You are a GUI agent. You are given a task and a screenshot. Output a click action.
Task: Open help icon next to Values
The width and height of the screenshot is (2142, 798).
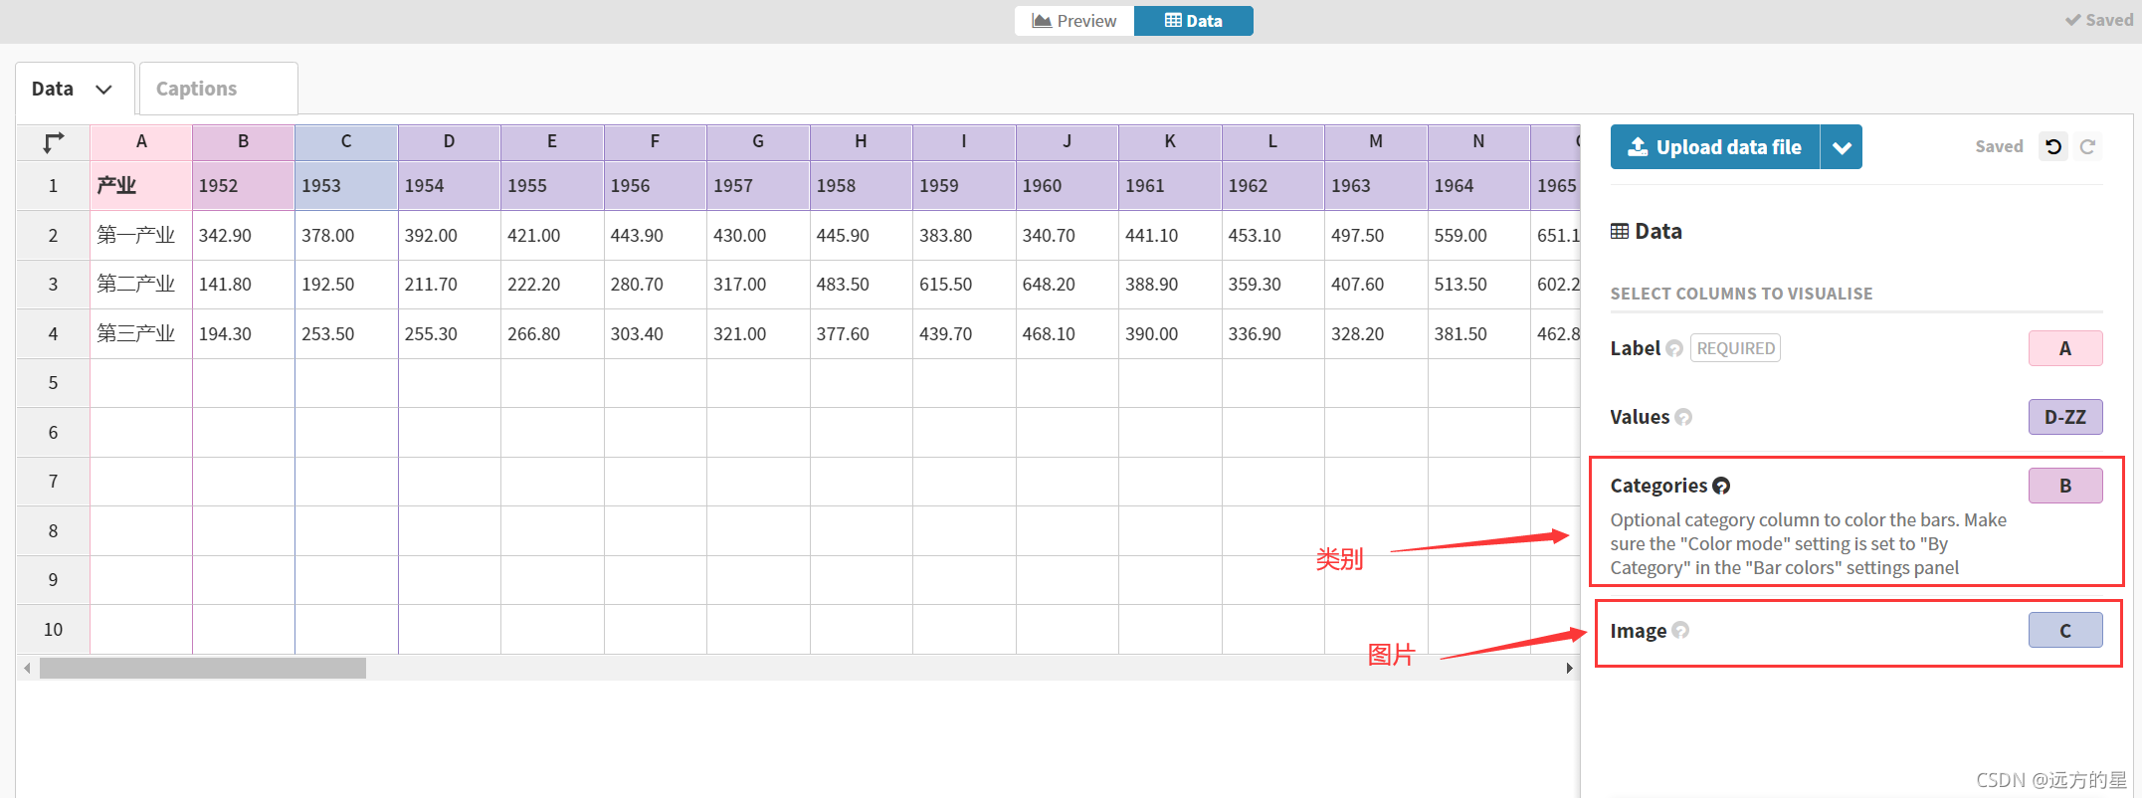[1683, 417]
